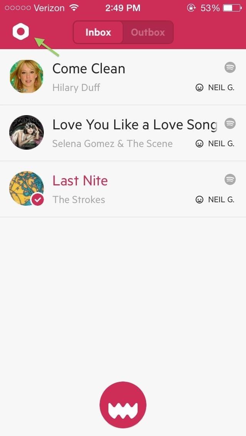Switch to the Inbox tab
Image resolution: width=246 pixels, height=436 pixels.
coord(98,32)
